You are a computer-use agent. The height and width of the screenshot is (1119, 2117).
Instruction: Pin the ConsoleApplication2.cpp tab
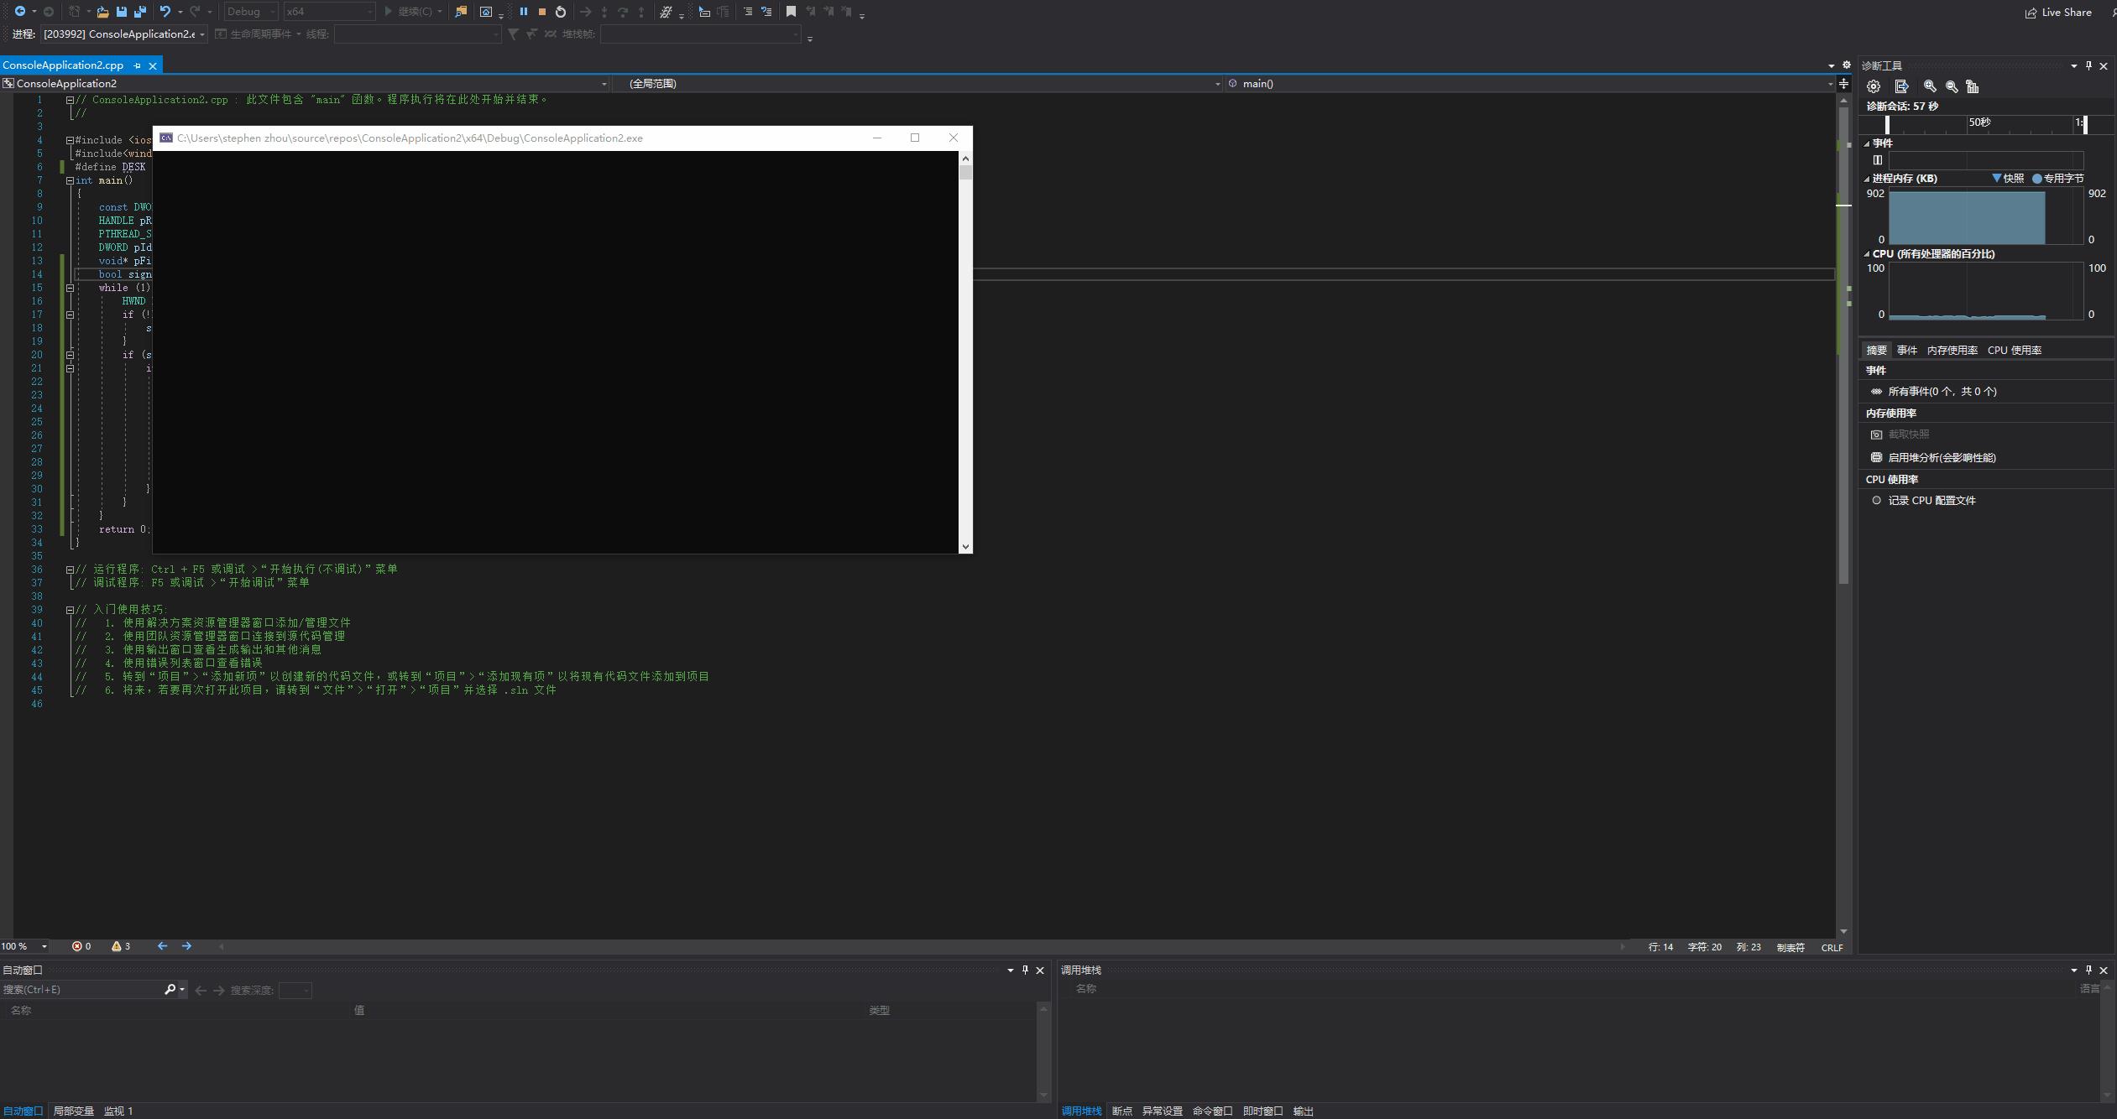138,65
